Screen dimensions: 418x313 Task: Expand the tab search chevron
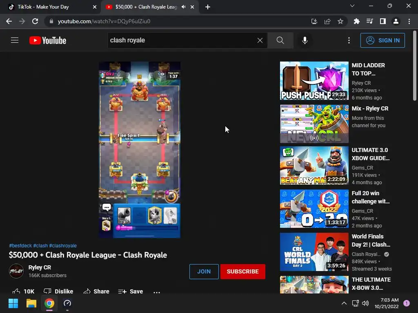click(352, 6)
